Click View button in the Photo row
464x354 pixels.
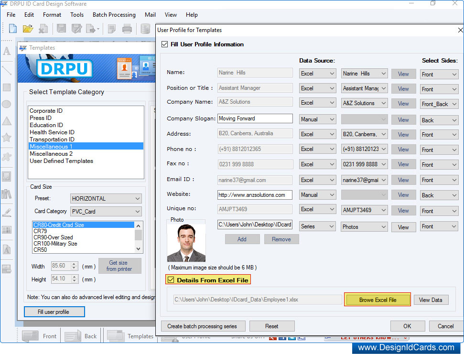tap(403, 227)
